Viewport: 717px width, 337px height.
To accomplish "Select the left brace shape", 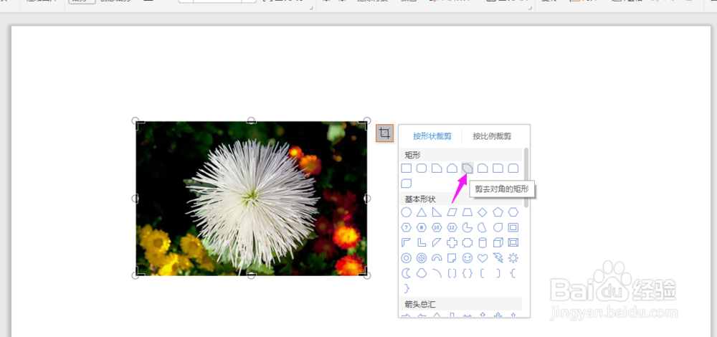I will [513, 273].
